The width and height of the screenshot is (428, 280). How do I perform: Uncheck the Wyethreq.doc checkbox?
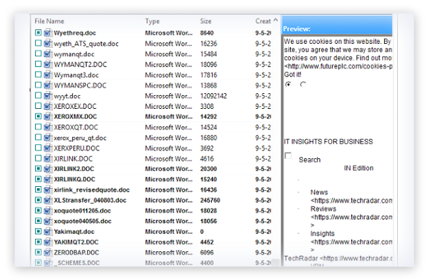38,33
